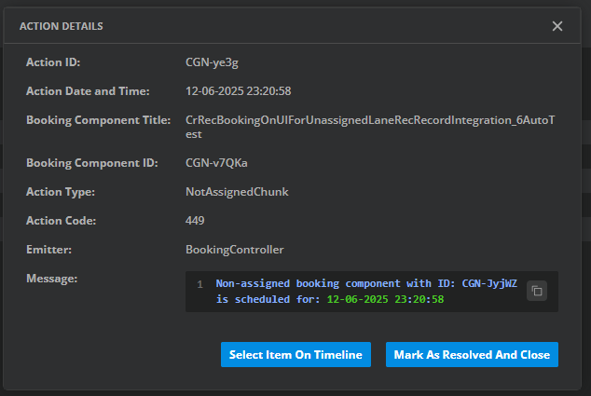Click the Message label
This screenshot has height=396, width=591.
(51, 279)
